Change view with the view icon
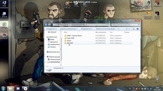163x91 pixels. [127, 29]
